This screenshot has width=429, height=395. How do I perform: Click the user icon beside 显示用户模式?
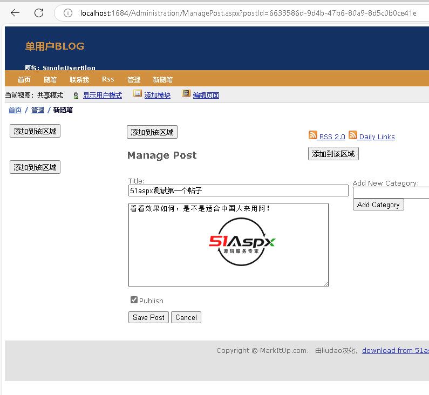click(76, 96)
